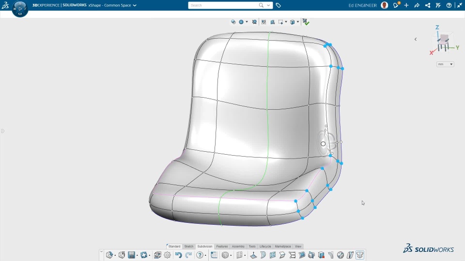Open the mm units dropdown
Image resolution: width=465 pixels, height=261 pixels.
[445, 64]
